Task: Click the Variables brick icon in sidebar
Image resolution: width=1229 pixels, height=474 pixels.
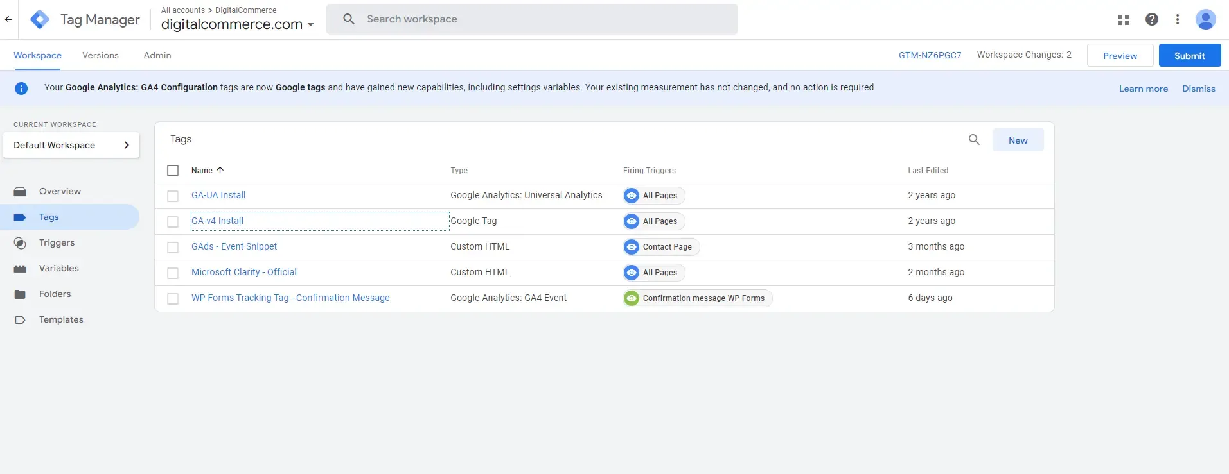Action: (20, 269)
